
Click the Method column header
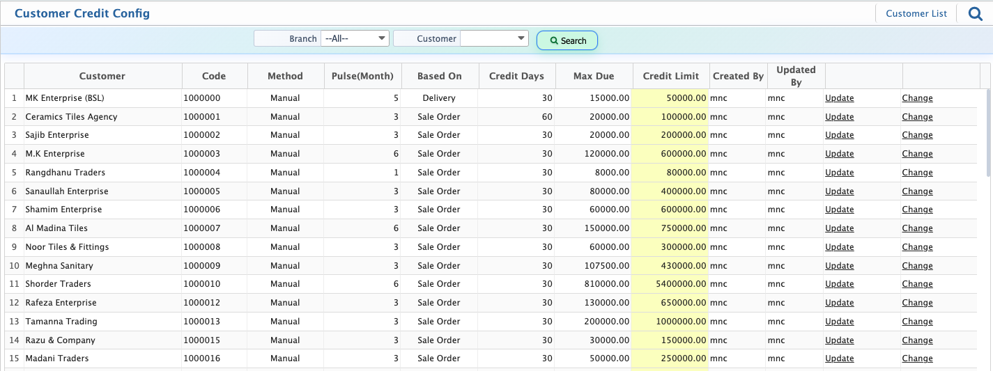click(x=285, y=76)
